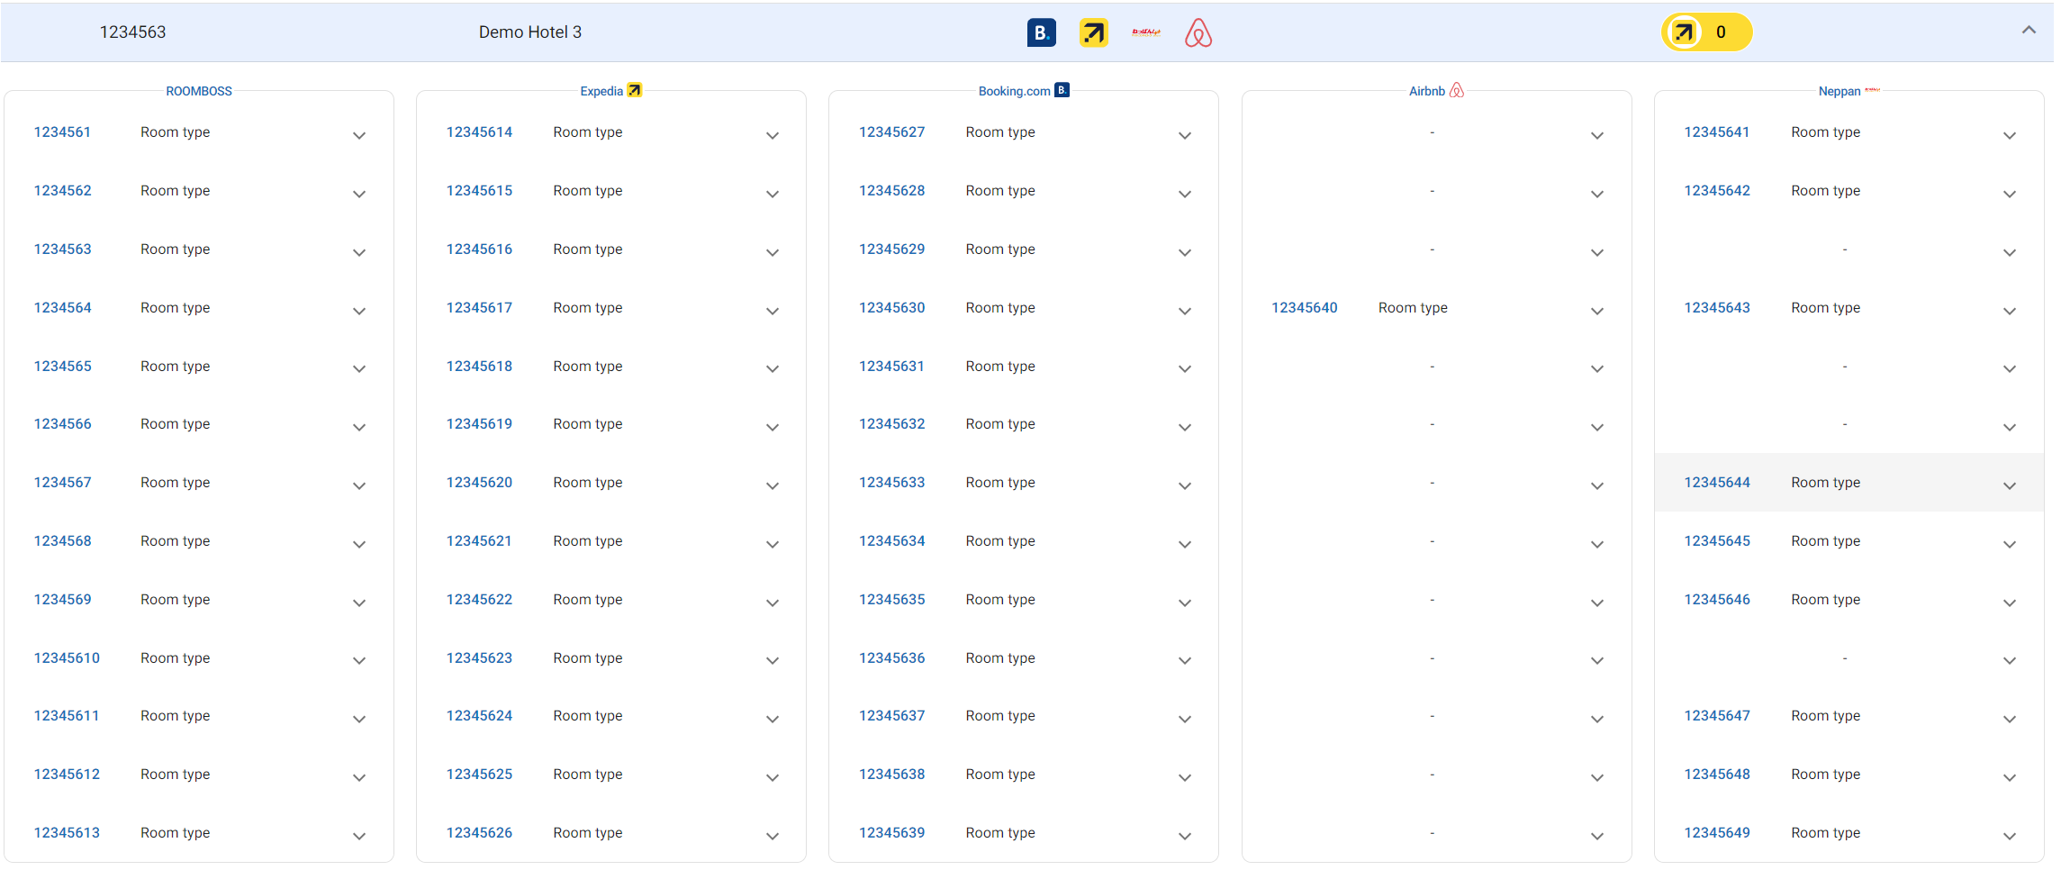Expand Booking.com room 12345633 chevron
This screenshot has height=870, width=2061.
1184,486
